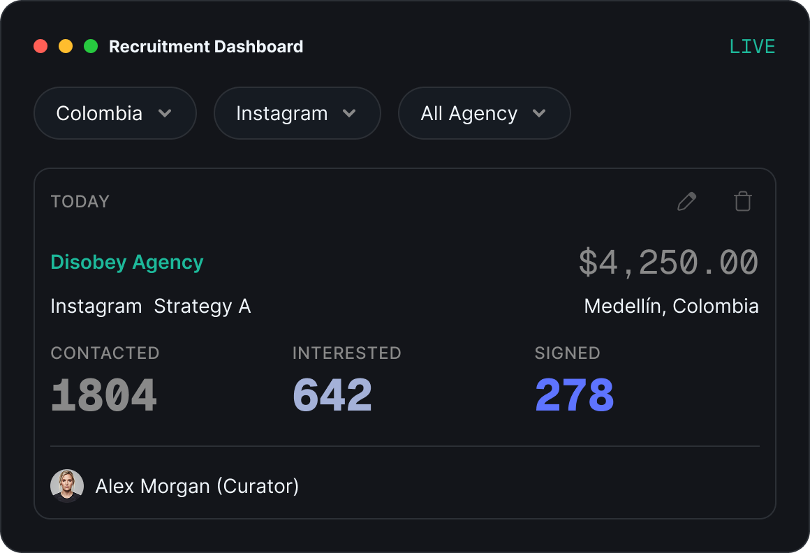Open the All Agency filter dropdown

[484, 113]
